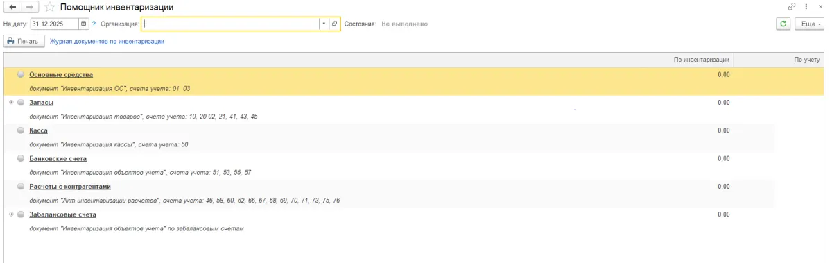Open the Расчеты с контрагентами link
Screen dimensions: 832x263
pos(70,187)
